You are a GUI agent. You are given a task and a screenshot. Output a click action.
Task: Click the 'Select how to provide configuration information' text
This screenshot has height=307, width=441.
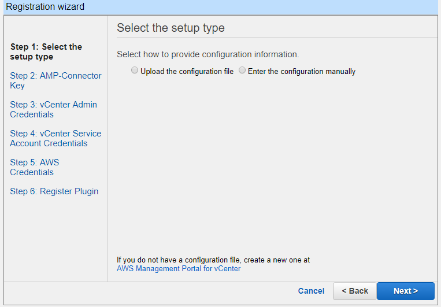tap(208, 54)
